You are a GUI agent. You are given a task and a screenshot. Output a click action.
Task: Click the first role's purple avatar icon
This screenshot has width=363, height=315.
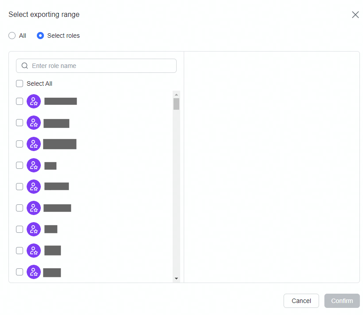point(34,101)
